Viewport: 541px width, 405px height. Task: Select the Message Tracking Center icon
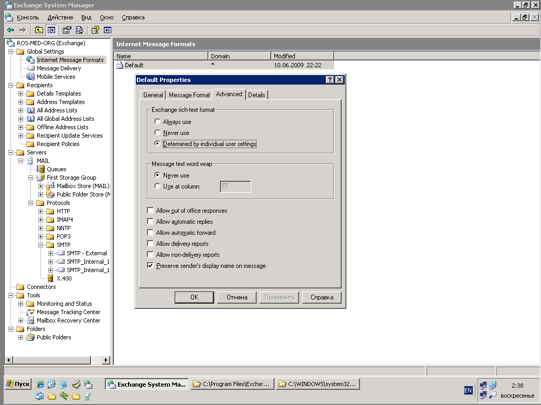click(x=31, y=312)
